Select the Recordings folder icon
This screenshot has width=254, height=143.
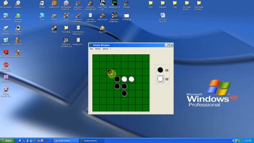tap(66, 29)
